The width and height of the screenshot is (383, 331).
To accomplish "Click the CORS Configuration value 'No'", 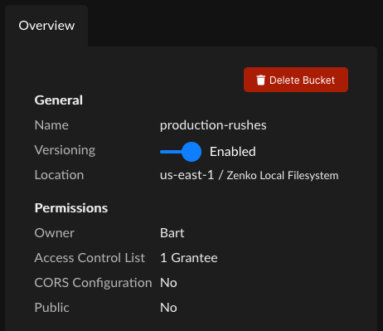I will tap(168, 283).
